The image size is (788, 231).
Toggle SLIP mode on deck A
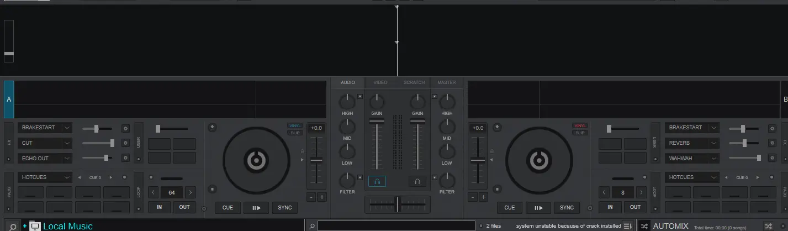point(295,133)
